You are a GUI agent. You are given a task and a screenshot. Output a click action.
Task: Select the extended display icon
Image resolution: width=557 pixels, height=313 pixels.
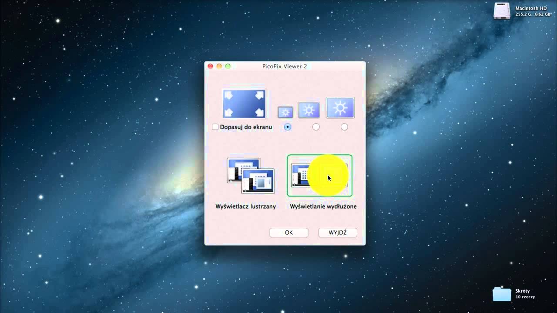pos(319,176)
